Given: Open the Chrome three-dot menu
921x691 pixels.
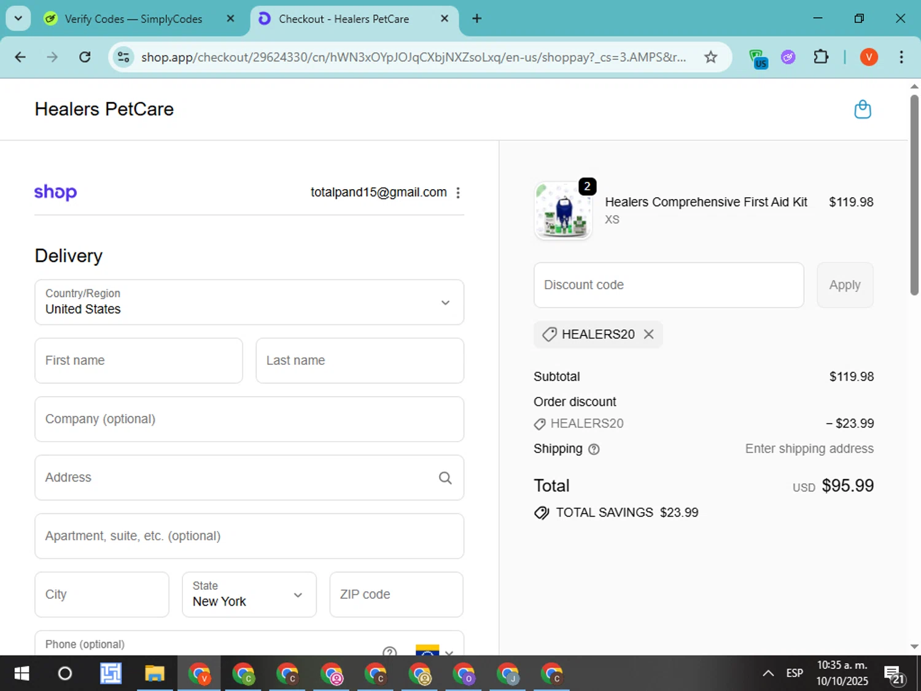Looking at the screenshot, I should 901,57.
